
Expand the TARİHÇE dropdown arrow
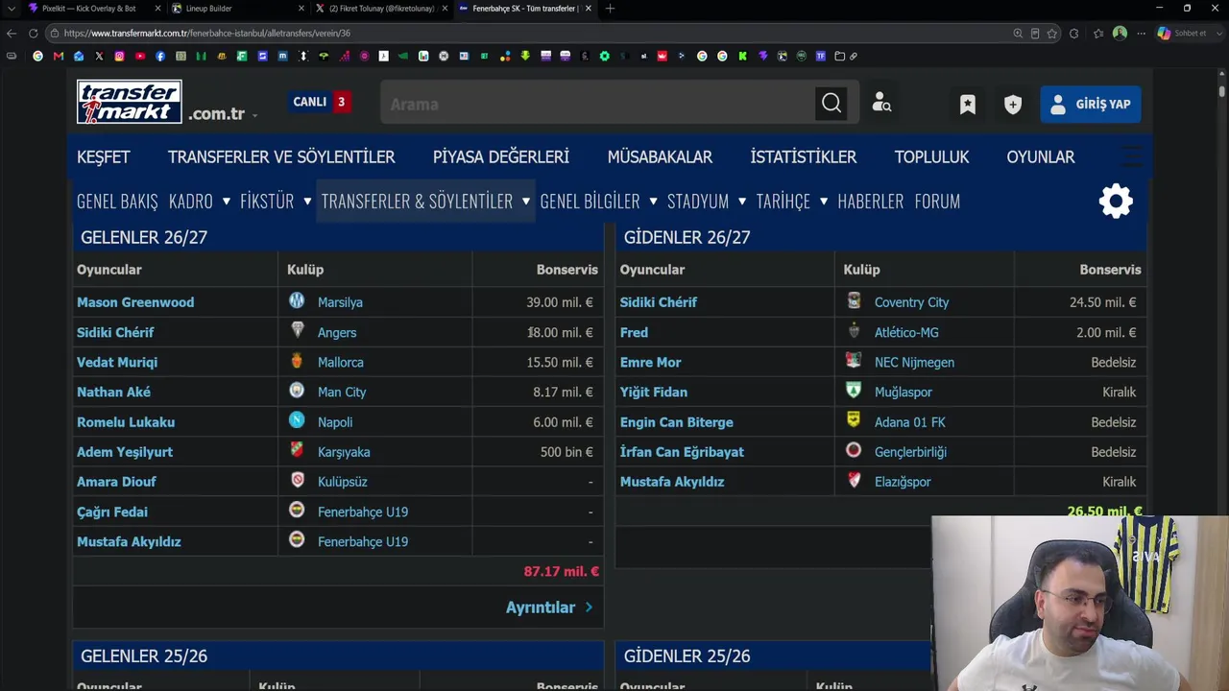[x=824, y=201]
